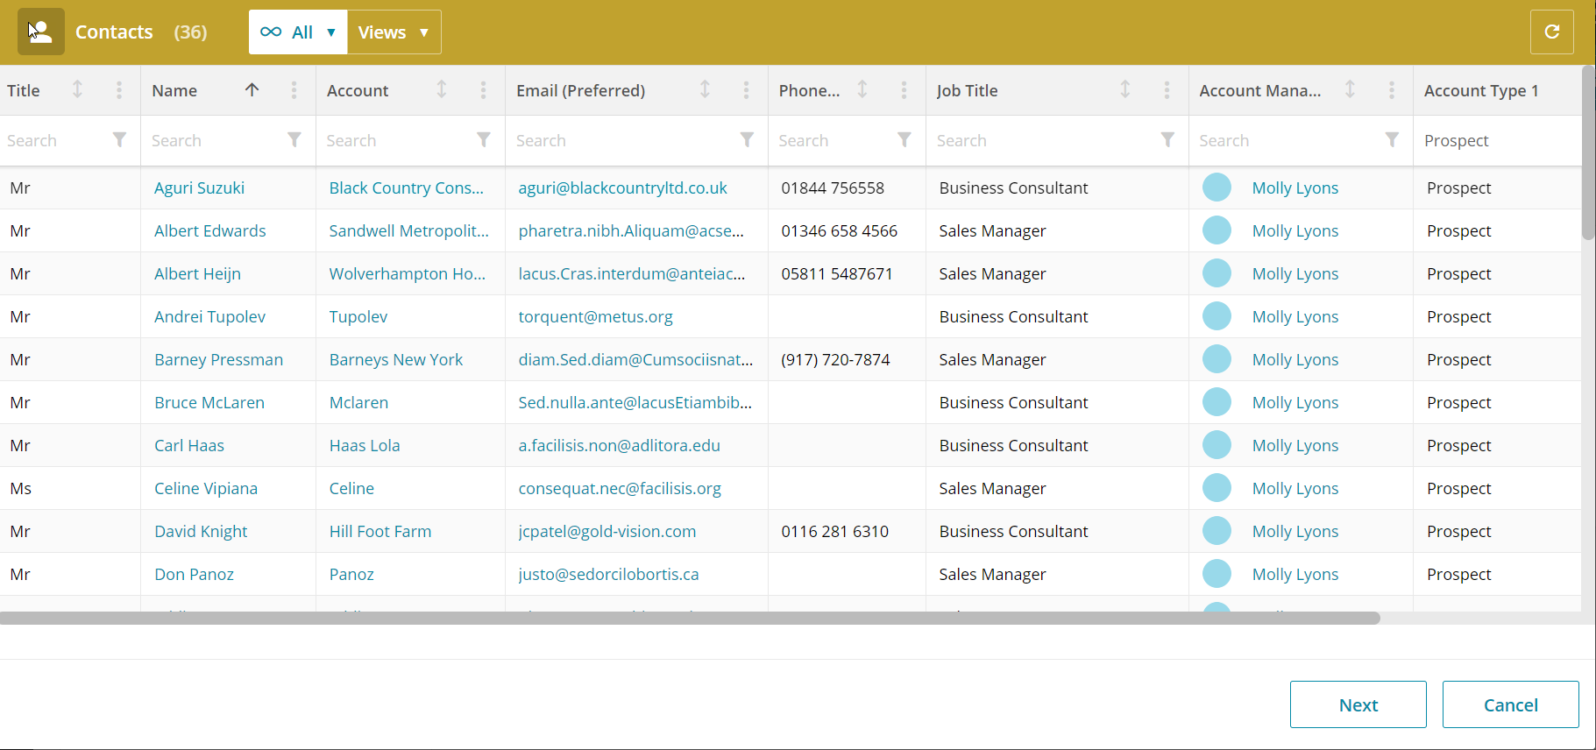Click Account Type filter field showing Prospect
Screen dimensions: 1596x750
click(1499, 140)
